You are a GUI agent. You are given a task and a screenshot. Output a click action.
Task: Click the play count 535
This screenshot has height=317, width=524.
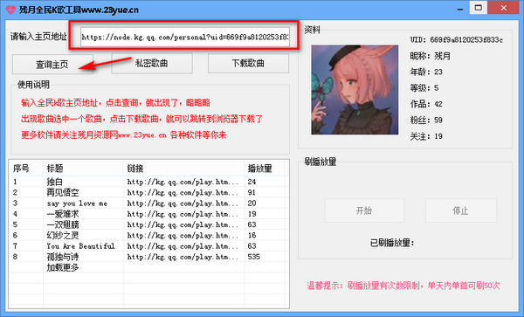click(254, 257)
